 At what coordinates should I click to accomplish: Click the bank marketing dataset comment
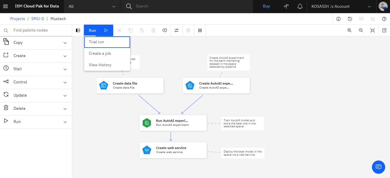229,62
